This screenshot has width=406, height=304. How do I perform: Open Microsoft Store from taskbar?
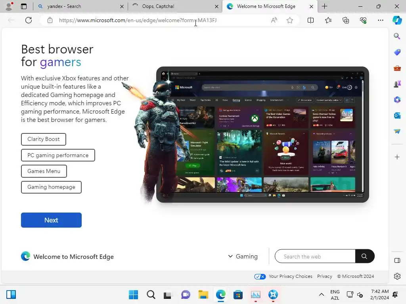[238, 294]
